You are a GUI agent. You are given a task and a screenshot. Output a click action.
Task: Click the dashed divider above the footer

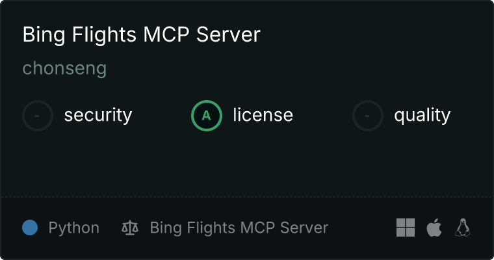click(x=247, y=197)
